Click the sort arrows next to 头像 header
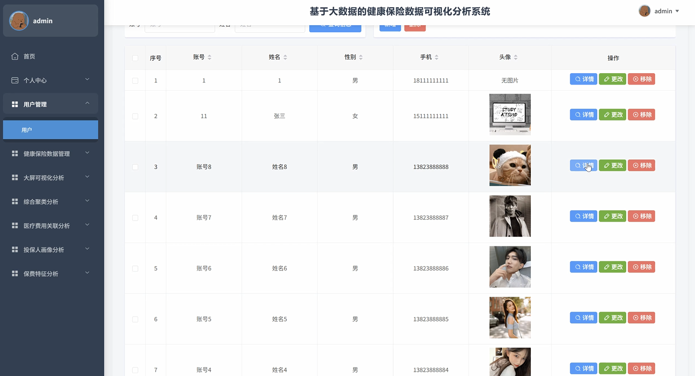695x376 pixels. [516, 57]
